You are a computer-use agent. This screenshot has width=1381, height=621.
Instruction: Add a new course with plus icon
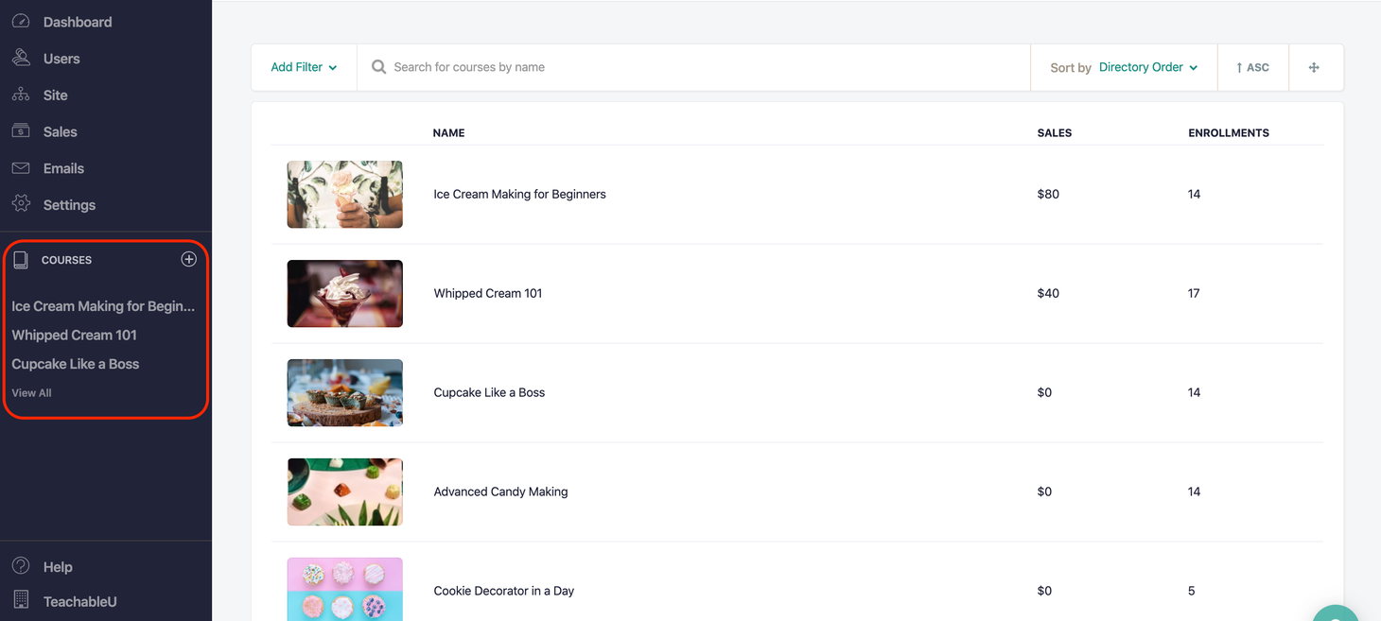click(189, 259)
